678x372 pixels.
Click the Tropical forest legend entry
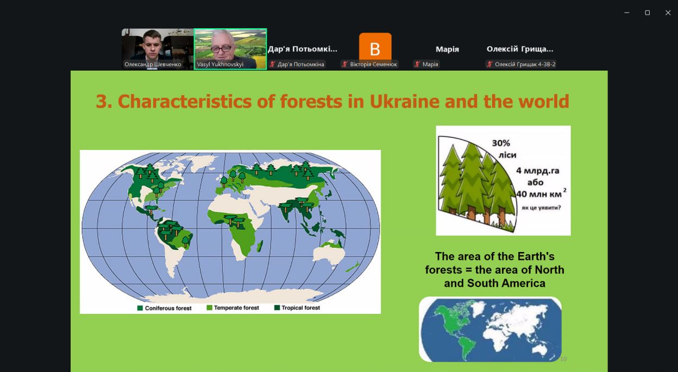click(297, 308)
